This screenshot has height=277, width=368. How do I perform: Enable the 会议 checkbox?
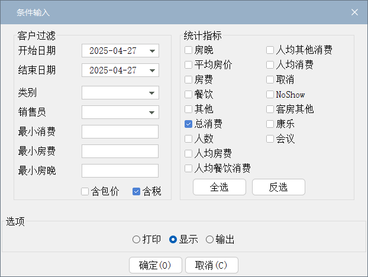[x=270, y=138]
